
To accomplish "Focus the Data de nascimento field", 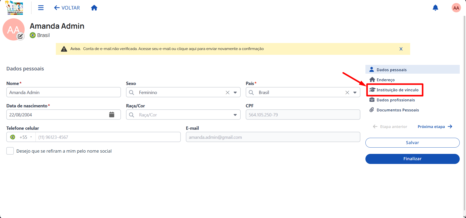I will [x=64, y=115].
